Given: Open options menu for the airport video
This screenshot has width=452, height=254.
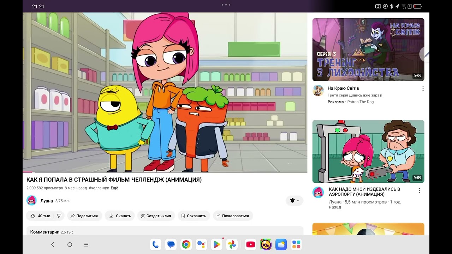Looking at the screenshot, I should tap(419, 190).
